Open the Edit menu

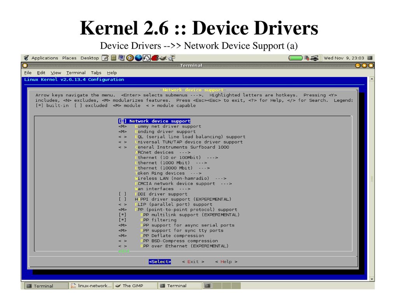[x=41, y=73]
